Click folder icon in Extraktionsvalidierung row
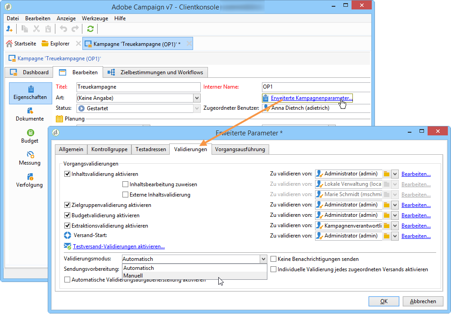This screenshot has width=451, height=318. click(x=387, y=226)
